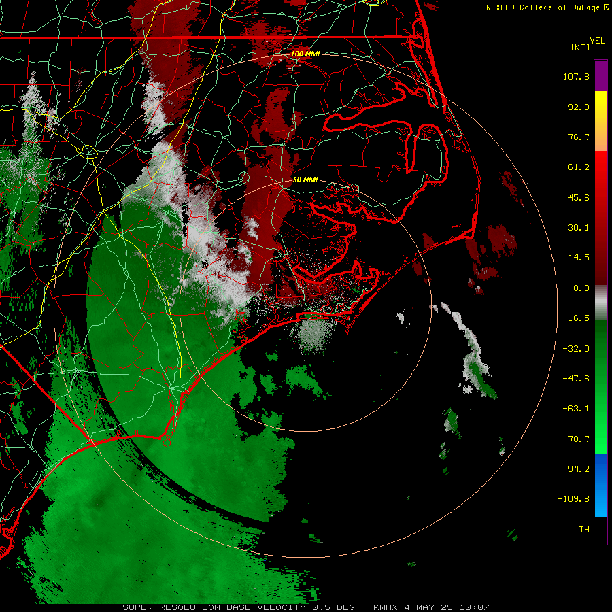The image size is (612, 612).
Task: Click the -63.1 velocity scale value
Action: coord(576,409)
